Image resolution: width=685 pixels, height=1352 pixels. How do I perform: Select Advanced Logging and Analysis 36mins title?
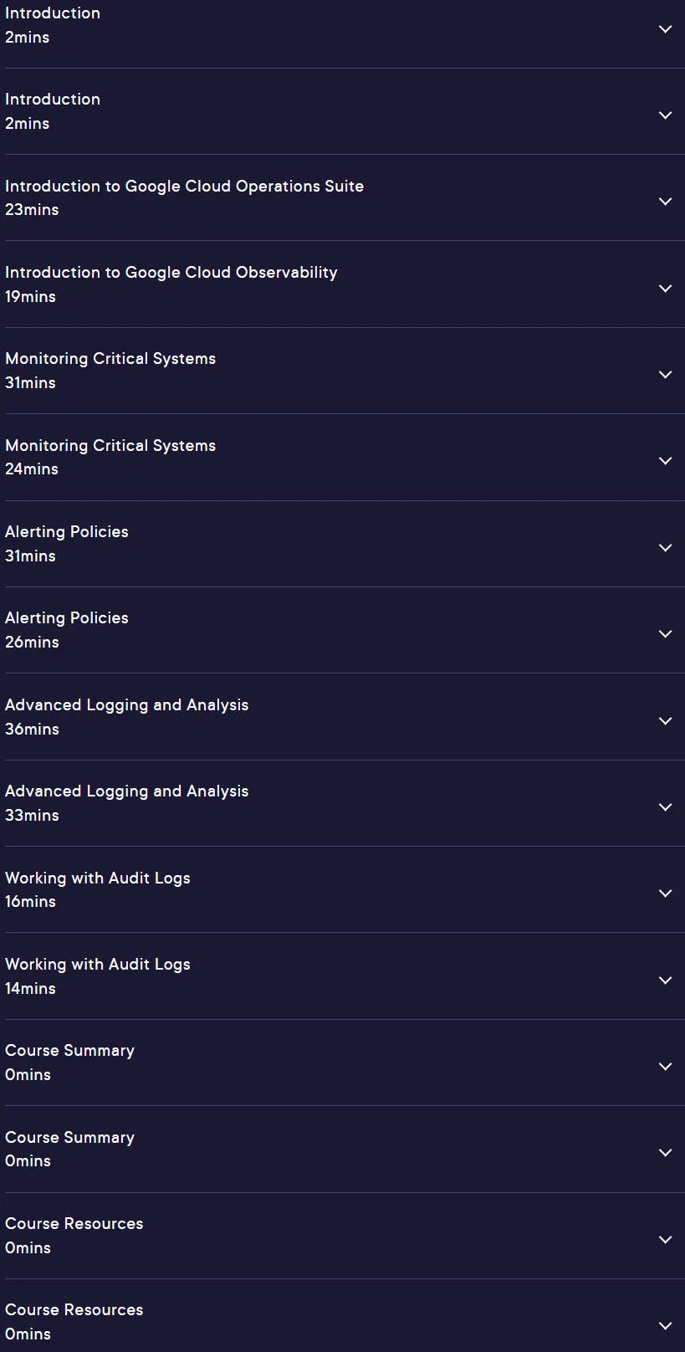click(x=126, y=705)
